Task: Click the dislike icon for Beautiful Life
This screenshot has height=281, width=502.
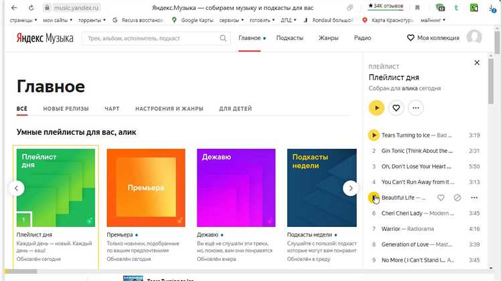Action: tap(457, 198)
